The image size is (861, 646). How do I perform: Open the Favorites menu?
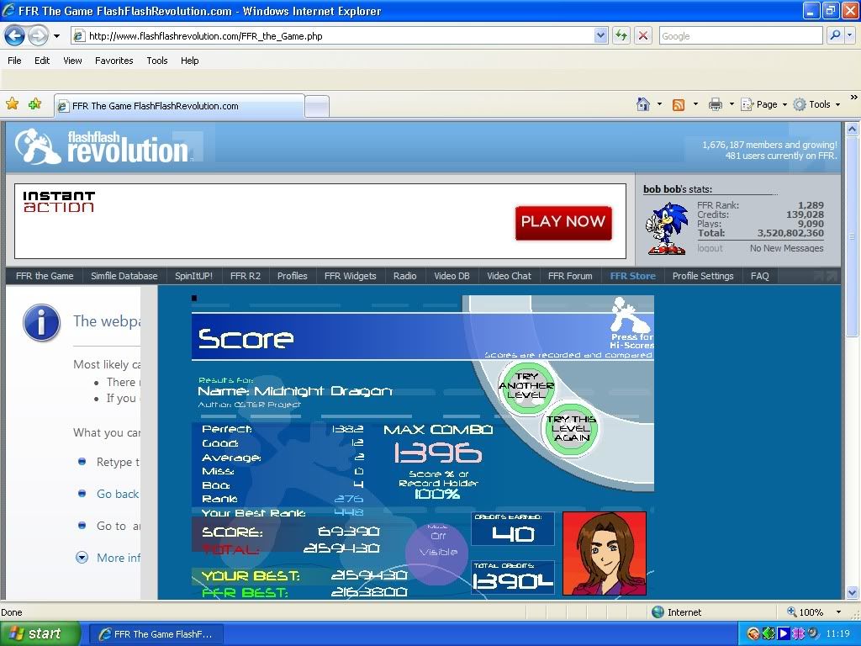pos(114,61)
